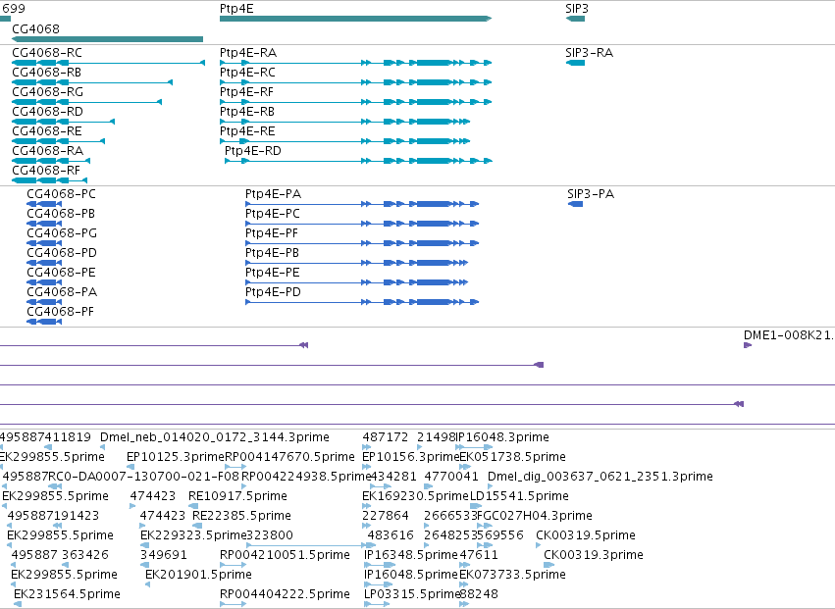This screenshot has width=835, height=609.
Task: Click the CG4068 gene bar
Action: click(107, 39)
